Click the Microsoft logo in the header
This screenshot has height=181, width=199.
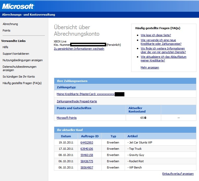pos(18,6)
